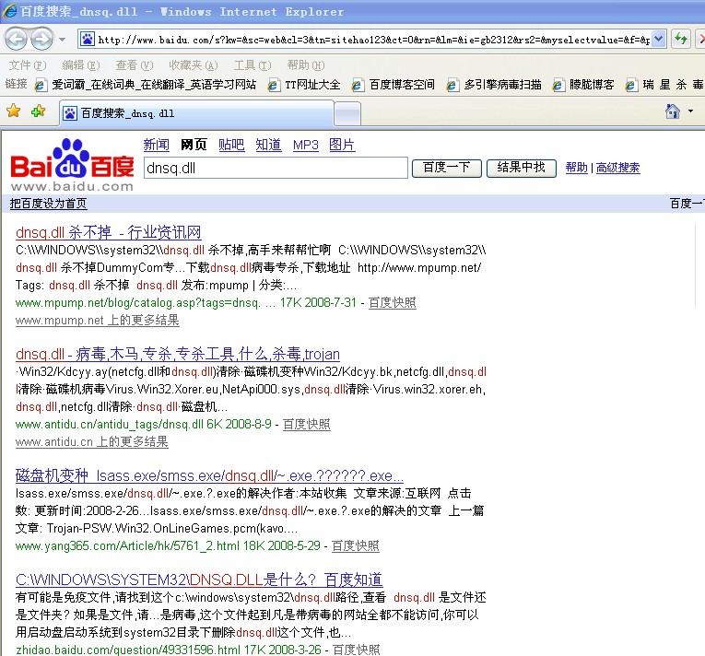Go to MP3 search category
Viewport: 705px width, 656px height.
pyautogui.click(x=306, y=145)
